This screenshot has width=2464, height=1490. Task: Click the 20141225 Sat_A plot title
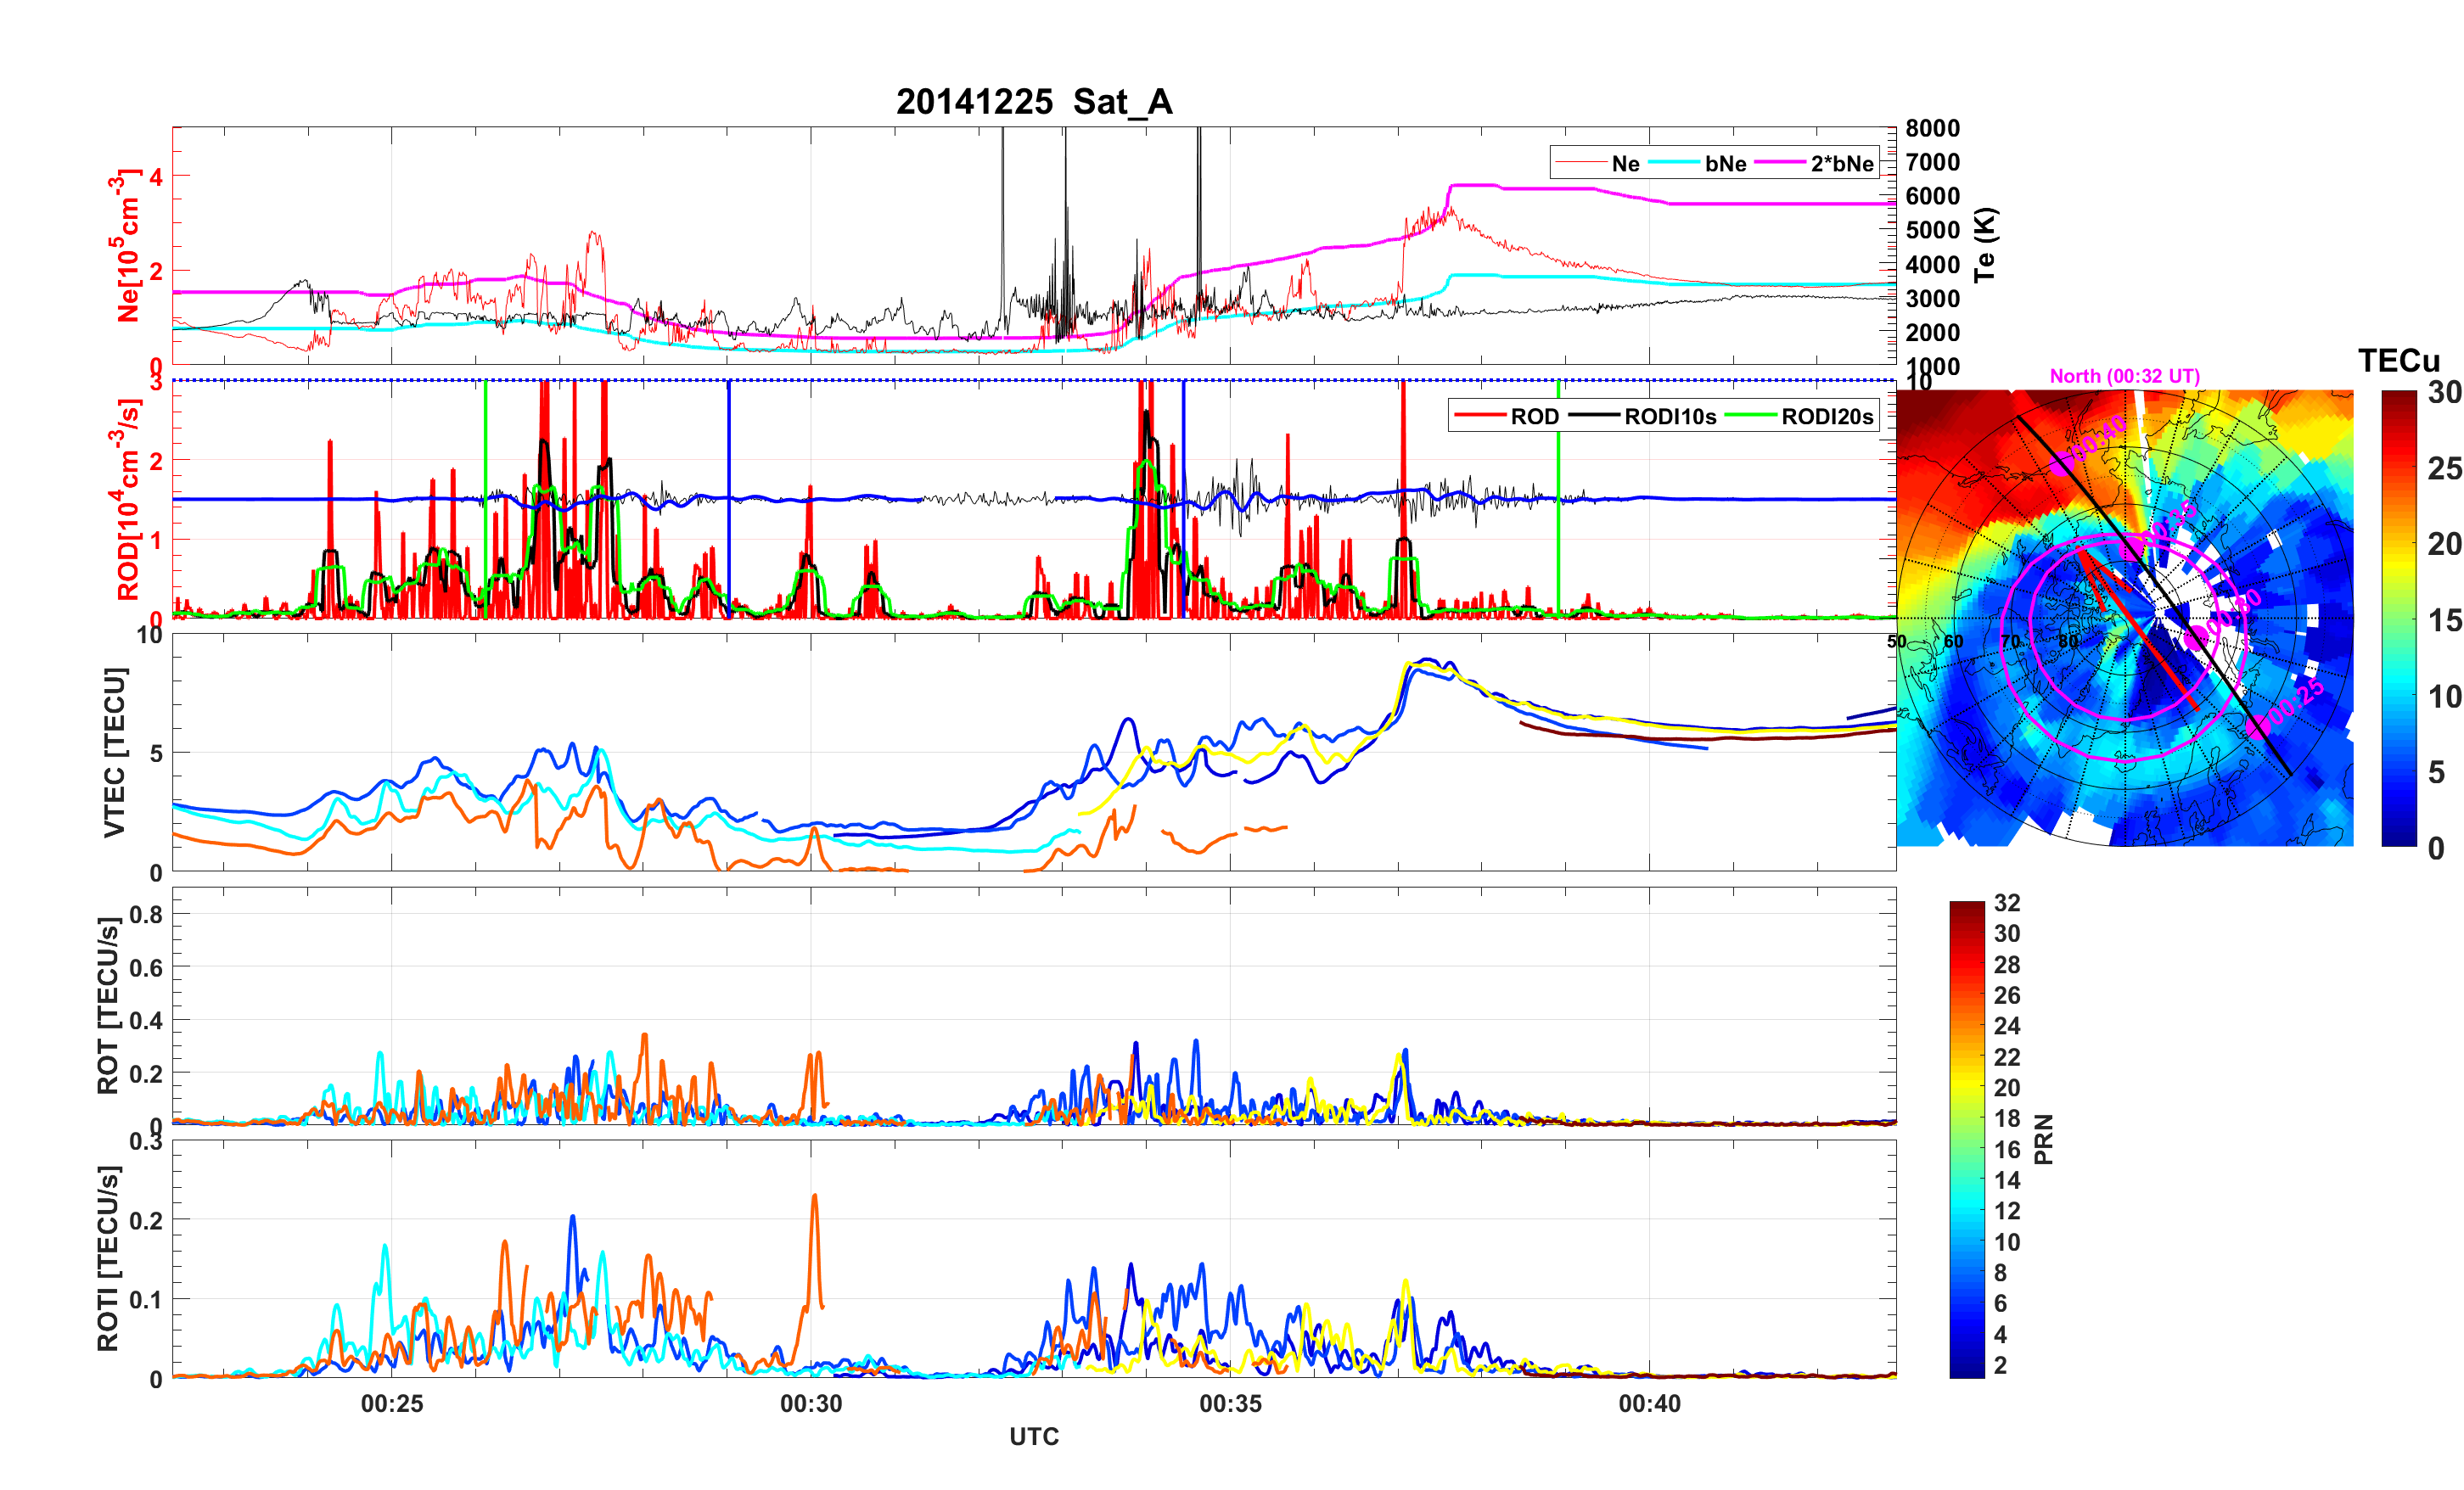pos(1033,102)
